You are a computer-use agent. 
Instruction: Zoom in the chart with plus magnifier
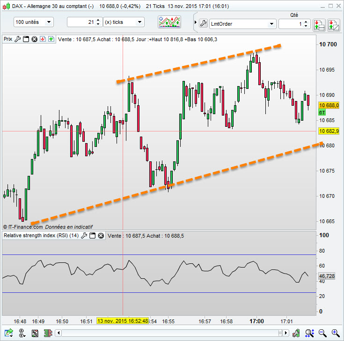tap(336, 333)
